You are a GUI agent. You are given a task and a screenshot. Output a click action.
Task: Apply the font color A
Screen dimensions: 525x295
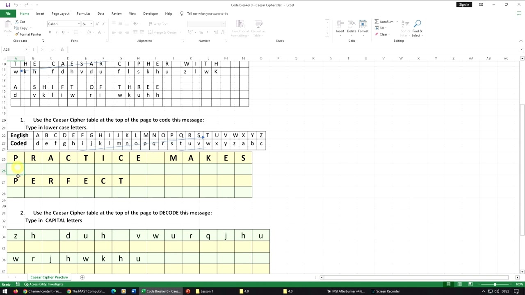coord(99,32)
